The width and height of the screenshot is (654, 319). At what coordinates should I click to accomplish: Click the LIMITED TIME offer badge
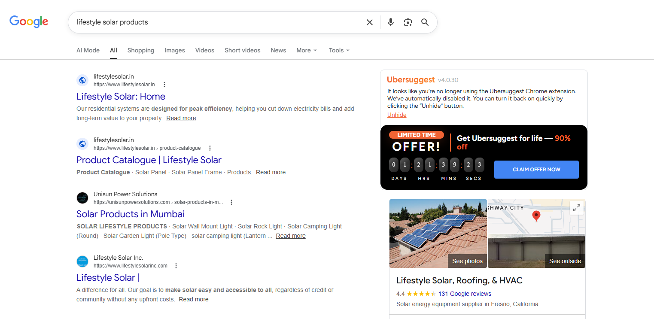point(416,135)
